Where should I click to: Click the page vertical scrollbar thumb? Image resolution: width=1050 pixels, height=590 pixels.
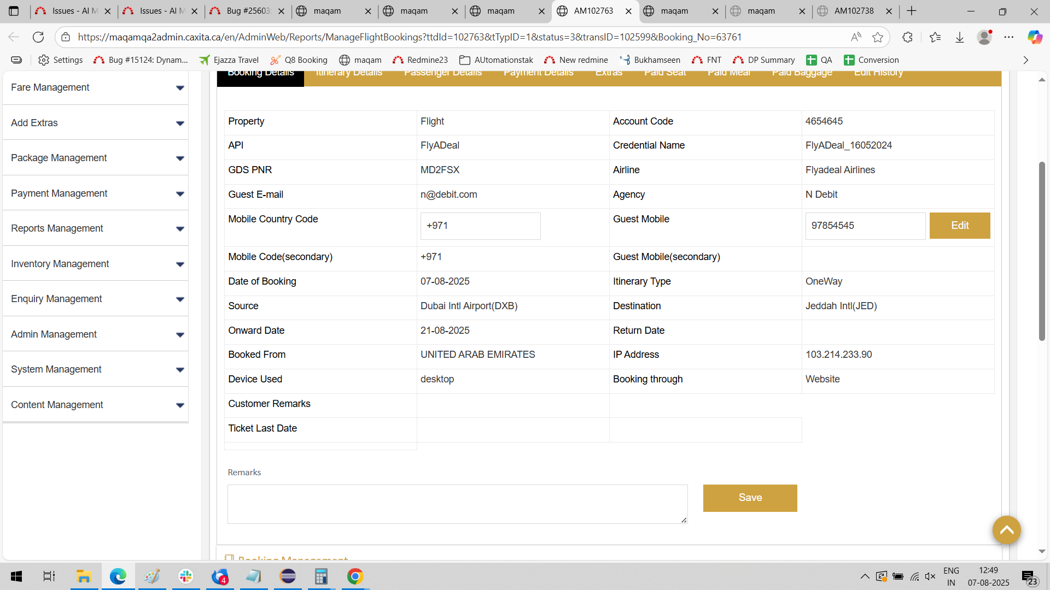[1042, 251]
